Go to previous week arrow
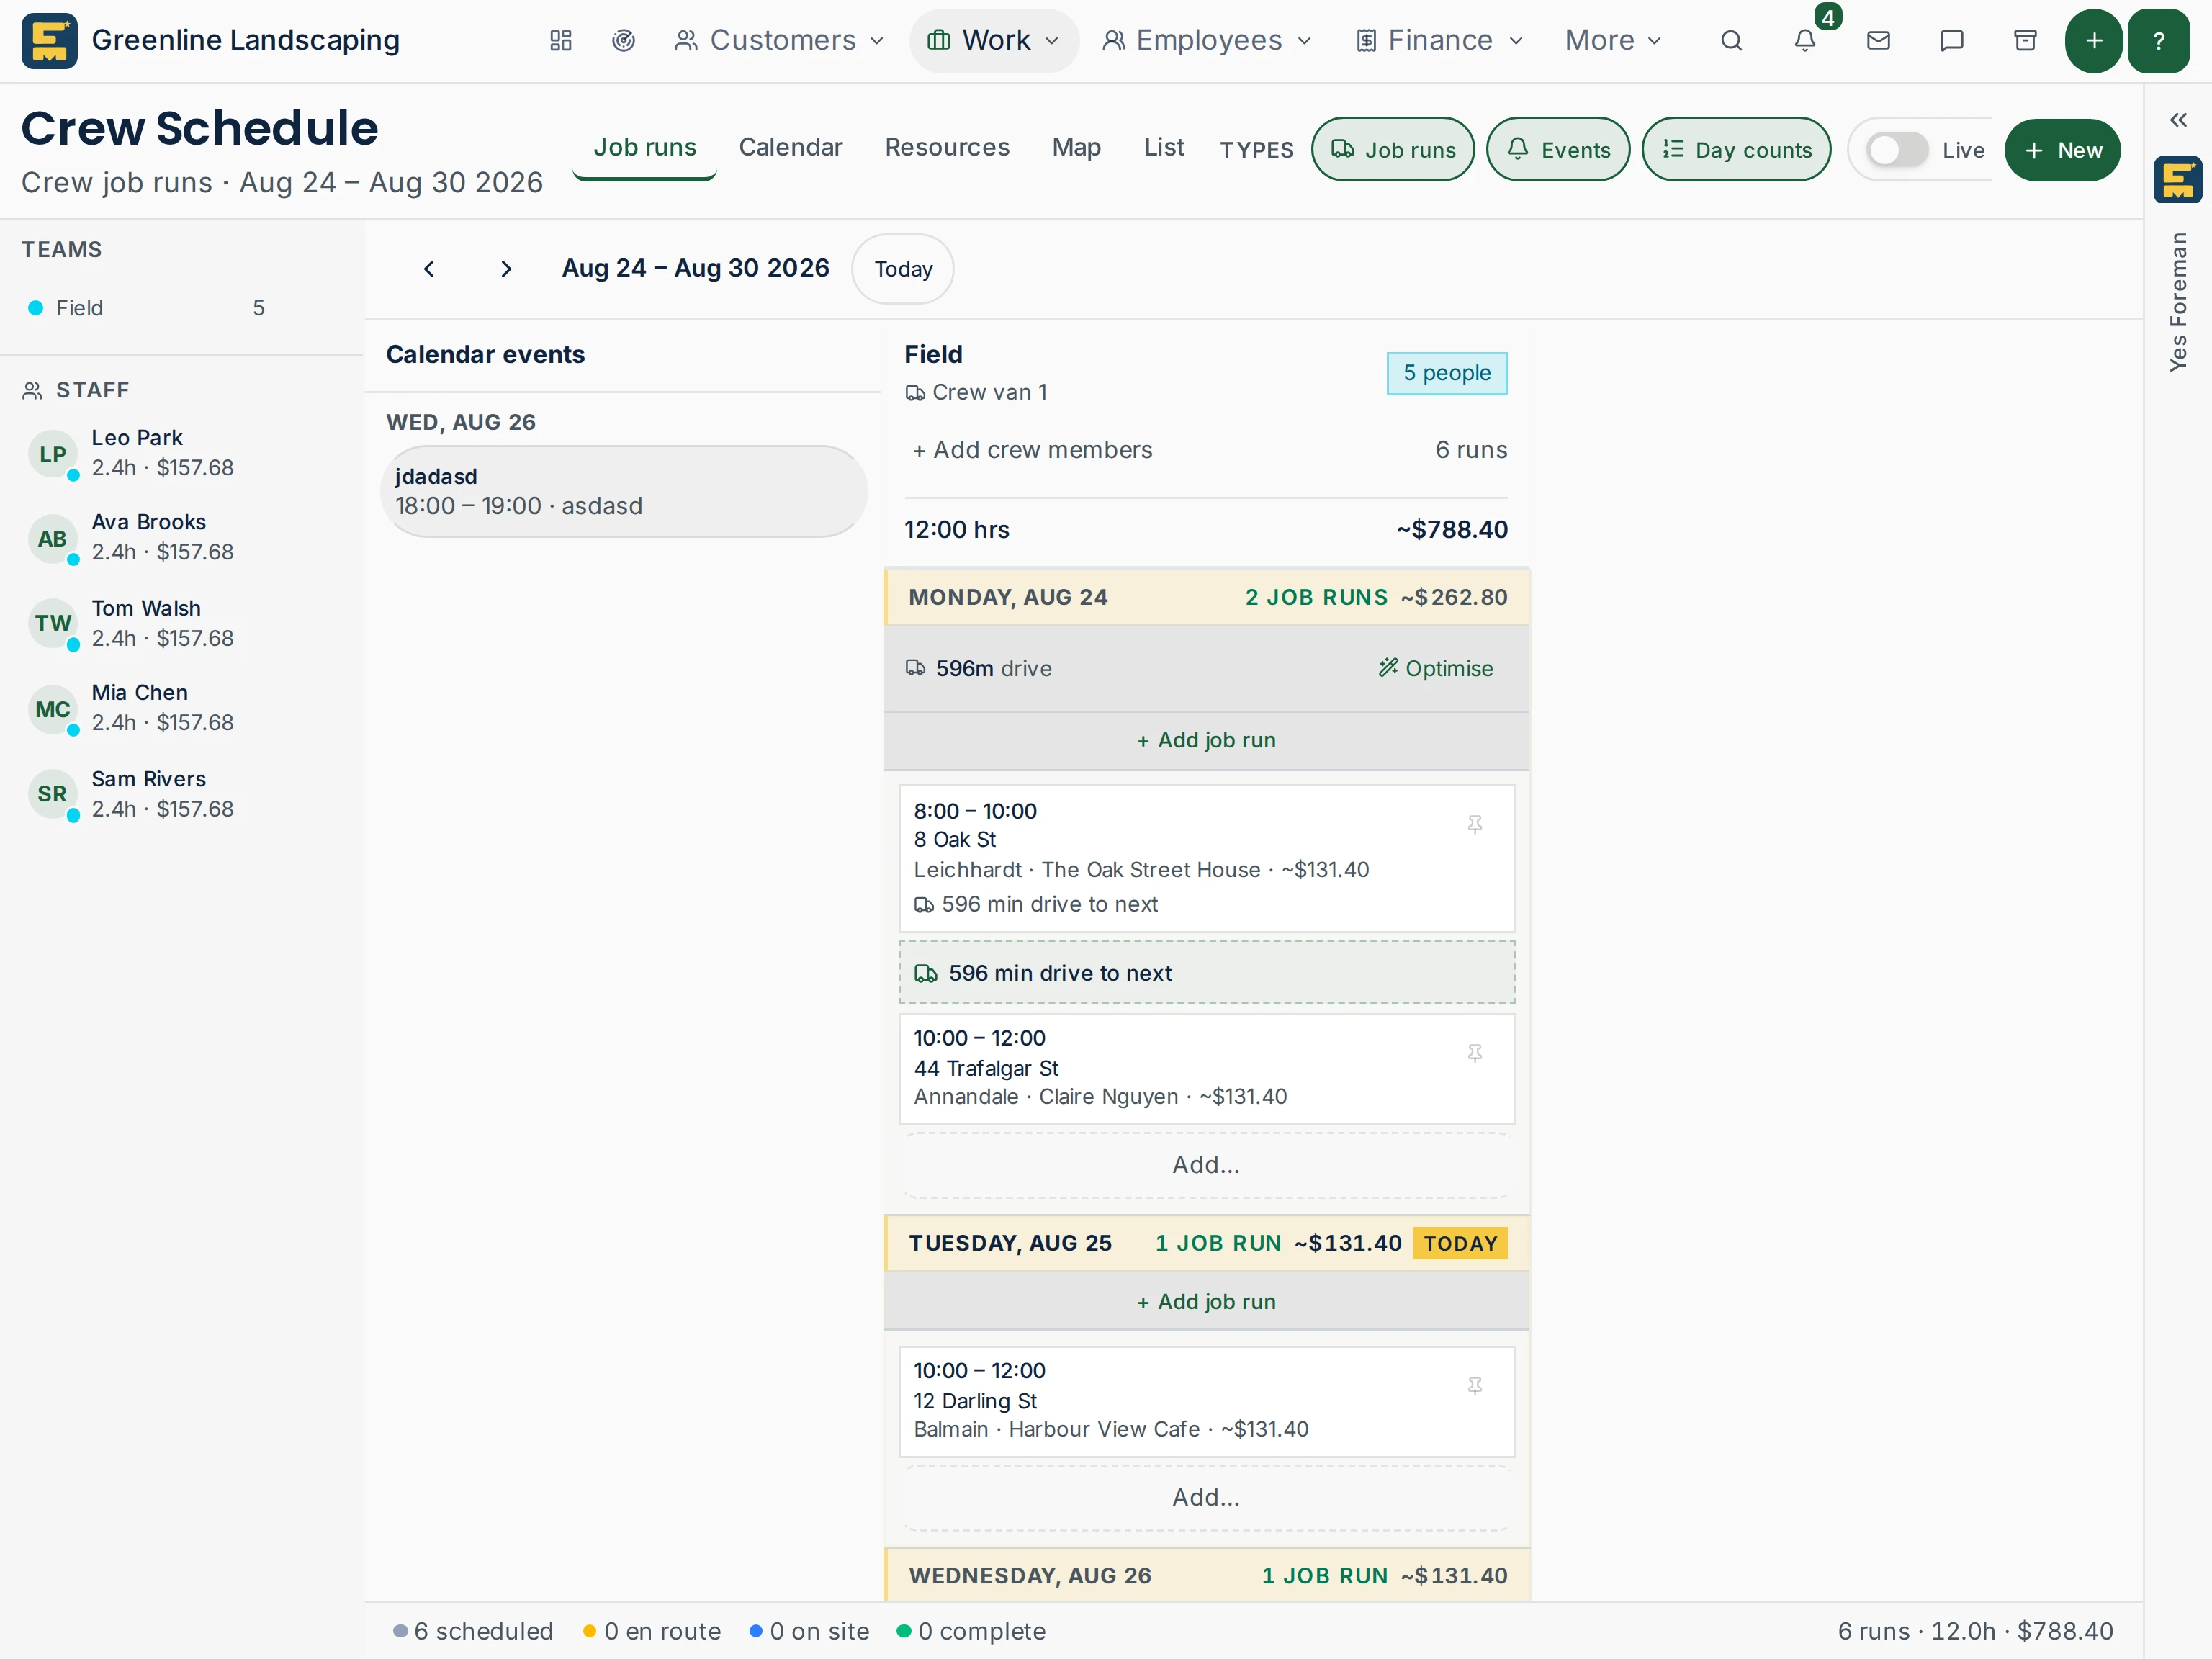 (x=429, y=268)
